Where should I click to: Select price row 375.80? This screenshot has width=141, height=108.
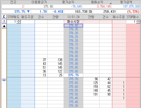(x=73, y=71)
